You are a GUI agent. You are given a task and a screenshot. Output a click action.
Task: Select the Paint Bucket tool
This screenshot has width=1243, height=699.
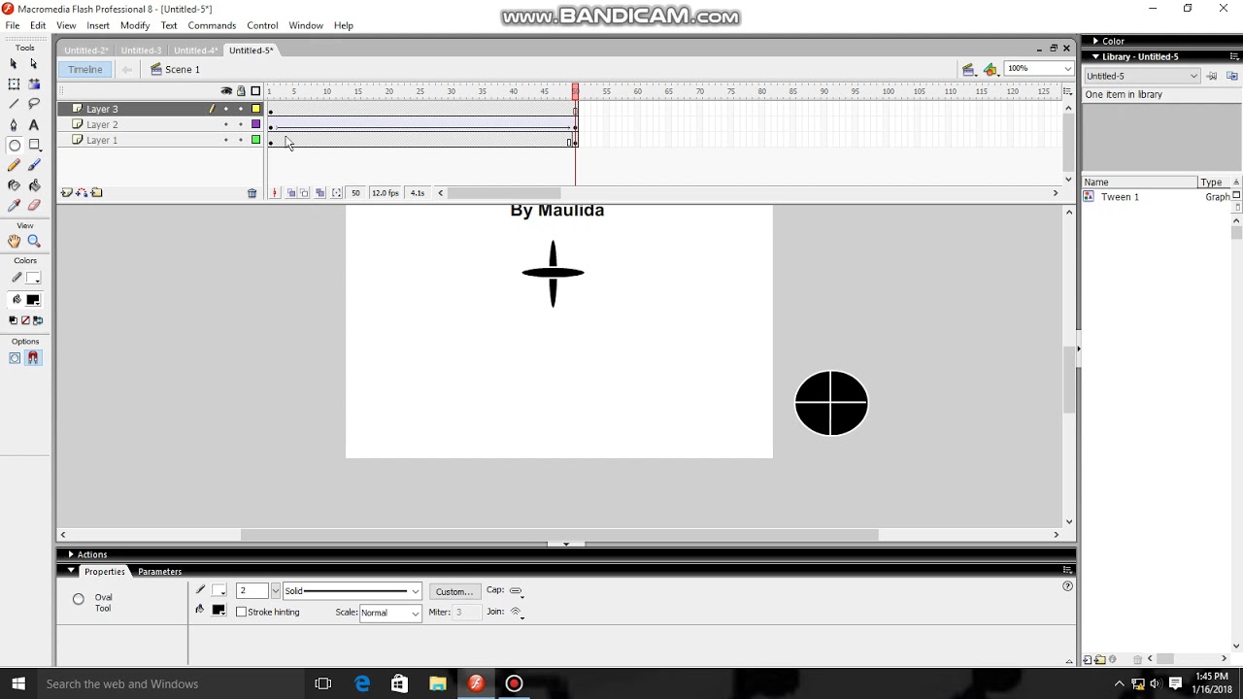coord(34,184)
